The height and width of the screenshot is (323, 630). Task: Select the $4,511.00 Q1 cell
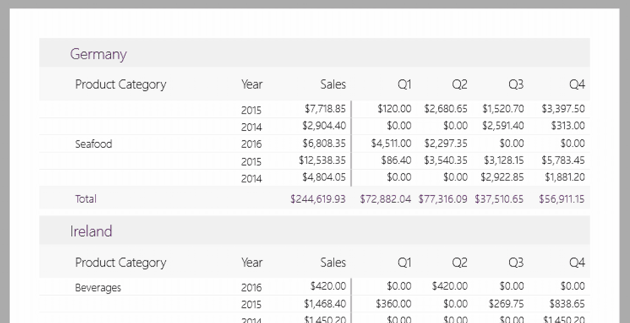point(391,143)
